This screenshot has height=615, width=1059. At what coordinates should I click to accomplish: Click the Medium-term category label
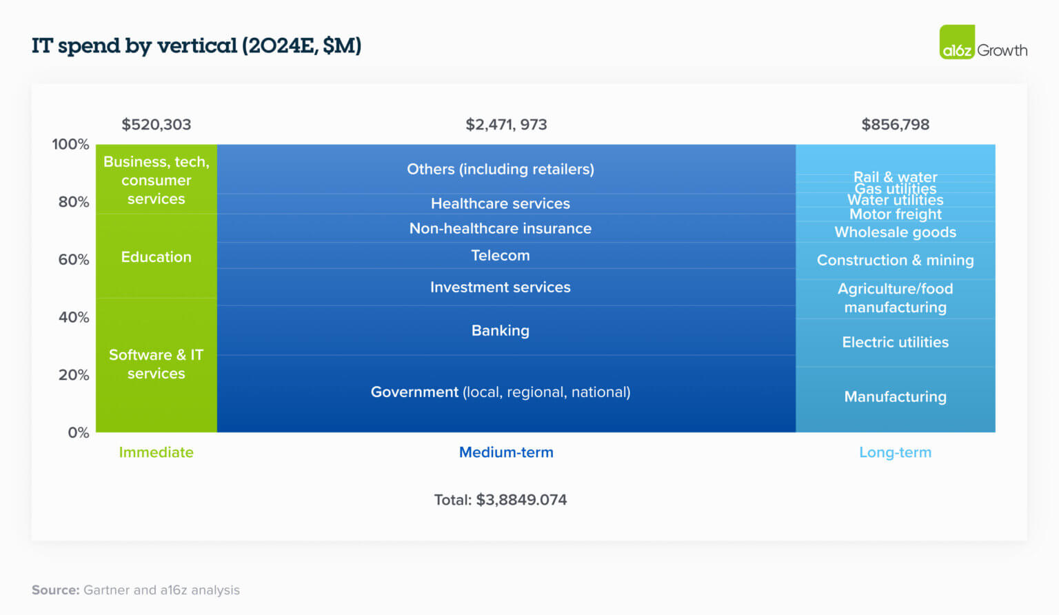[506, 452]
